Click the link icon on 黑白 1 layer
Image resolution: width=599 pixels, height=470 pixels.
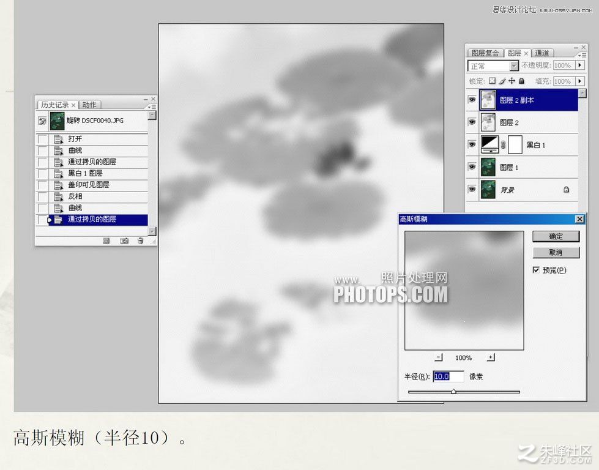tap(503, 145)
